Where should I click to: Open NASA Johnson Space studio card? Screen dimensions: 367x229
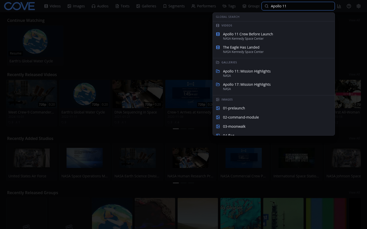point(343,162)
